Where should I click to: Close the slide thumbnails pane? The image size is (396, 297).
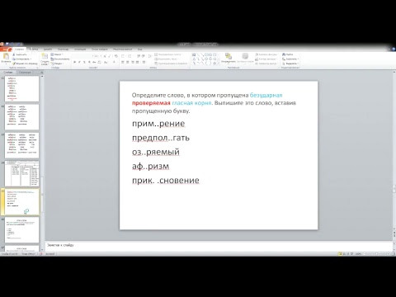coord(42,73)
